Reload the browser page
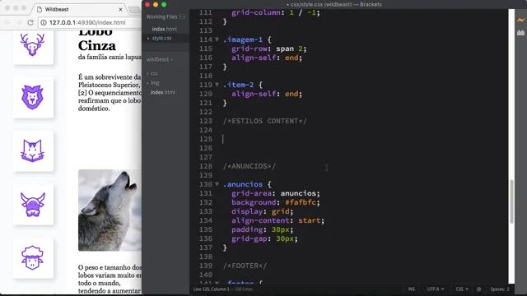The width and height of the screenshot is (527, 296). pyautogui.click(x=30, y=22)
